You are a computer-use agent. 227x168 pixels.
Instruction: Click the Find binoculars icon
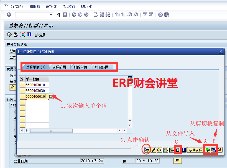pyautogui.click(x=102, y=15)
